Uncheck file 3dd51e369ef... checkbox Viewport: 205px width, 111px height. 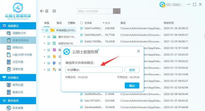tap(81, 28)
